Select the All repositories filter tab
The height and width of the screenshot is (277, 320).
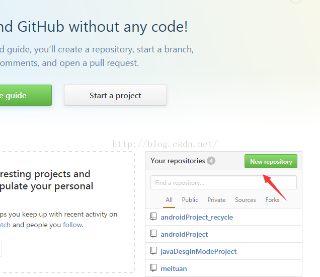tap(169, 200)
